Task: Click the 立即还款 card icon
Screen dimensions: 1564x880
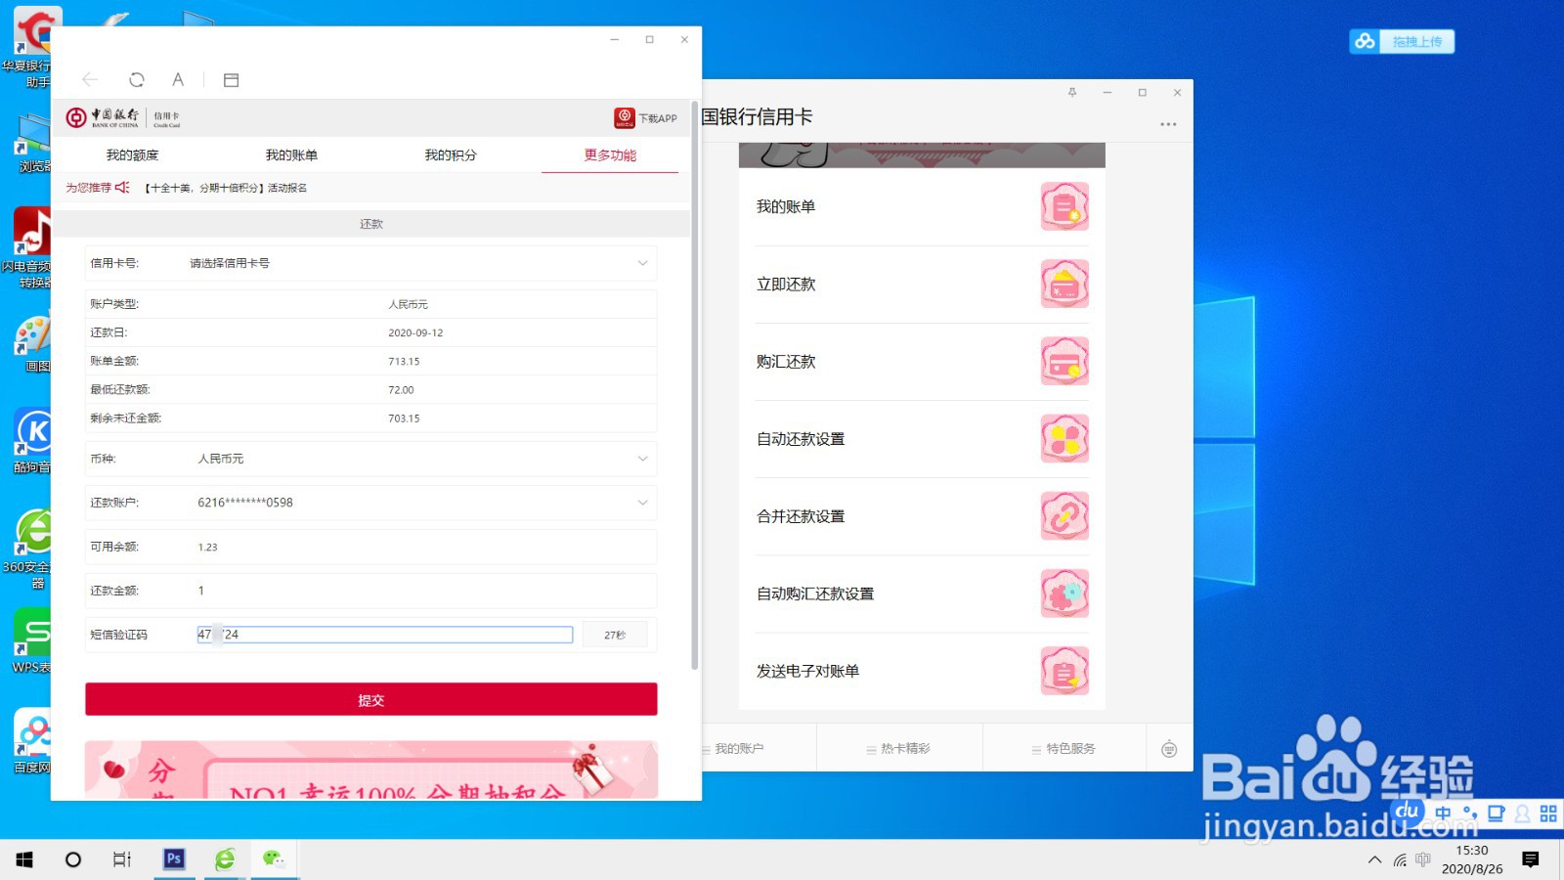Action: coord(1064,284)
